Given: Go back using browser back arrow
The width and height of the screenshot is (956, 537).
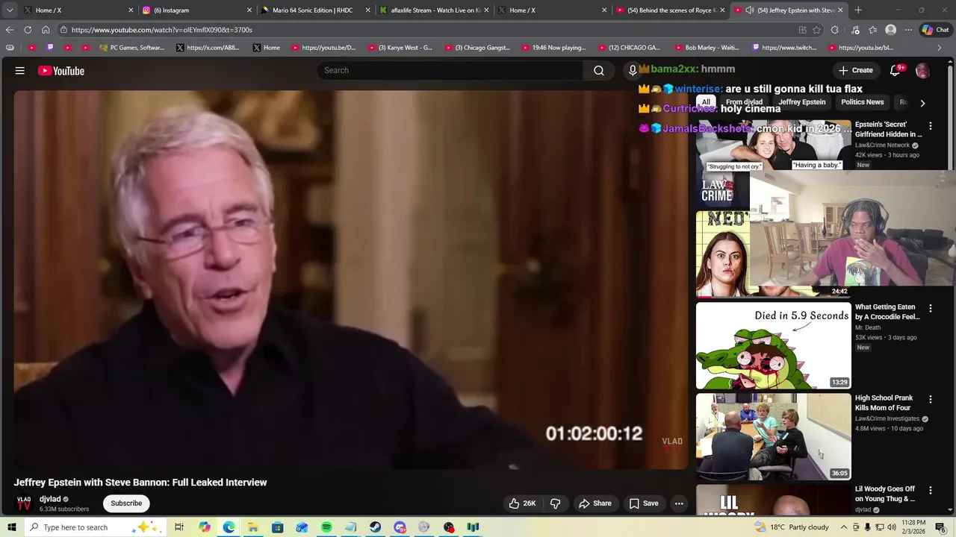Looking at the screenshot, I should click(10, 30).
